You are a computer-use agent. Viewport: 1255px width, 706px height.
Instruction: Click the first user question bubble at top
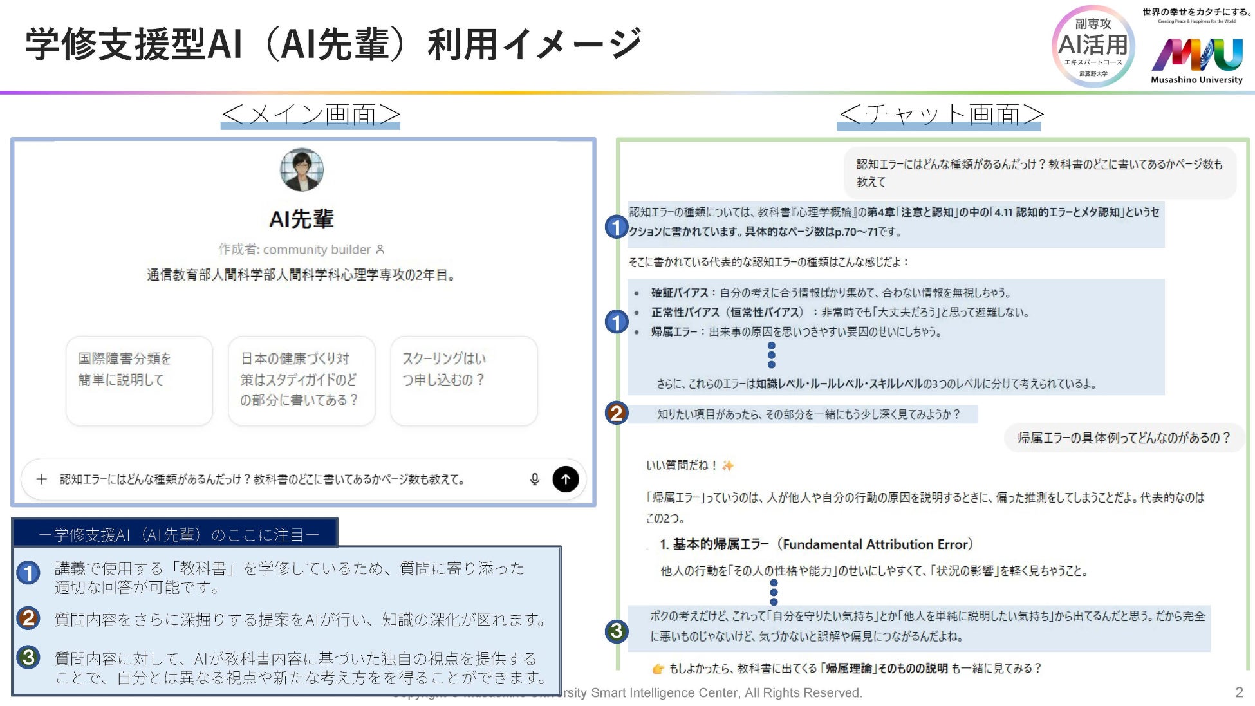click(x=1039, y=172)
